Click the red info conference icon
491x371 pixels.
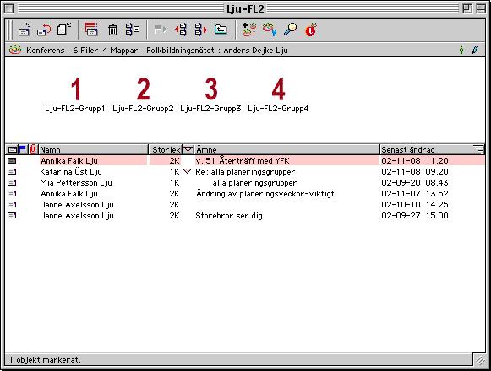(311, 30)
